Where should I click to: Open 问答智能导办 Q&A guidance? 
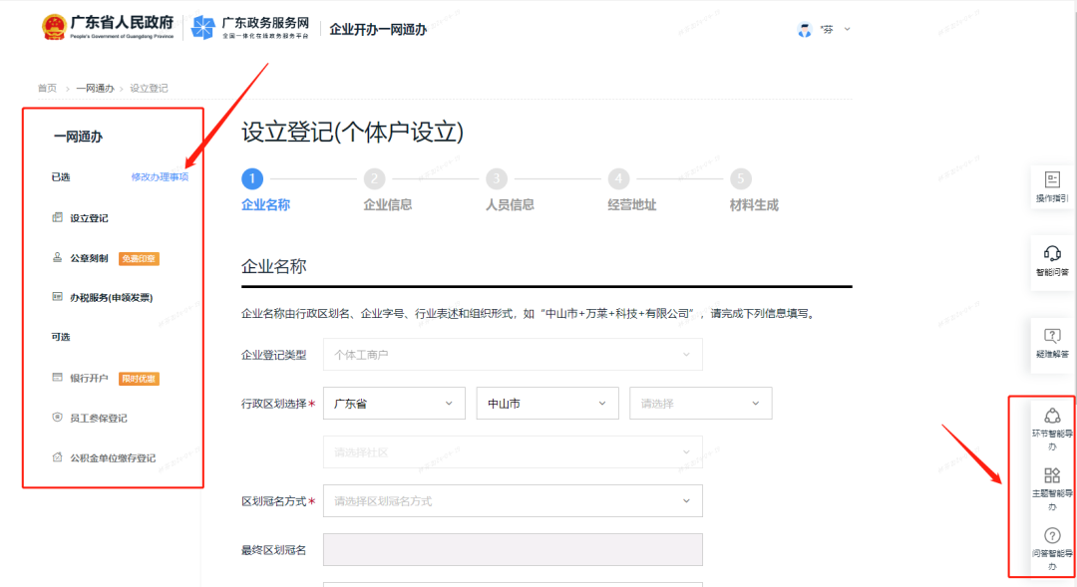1052,547
